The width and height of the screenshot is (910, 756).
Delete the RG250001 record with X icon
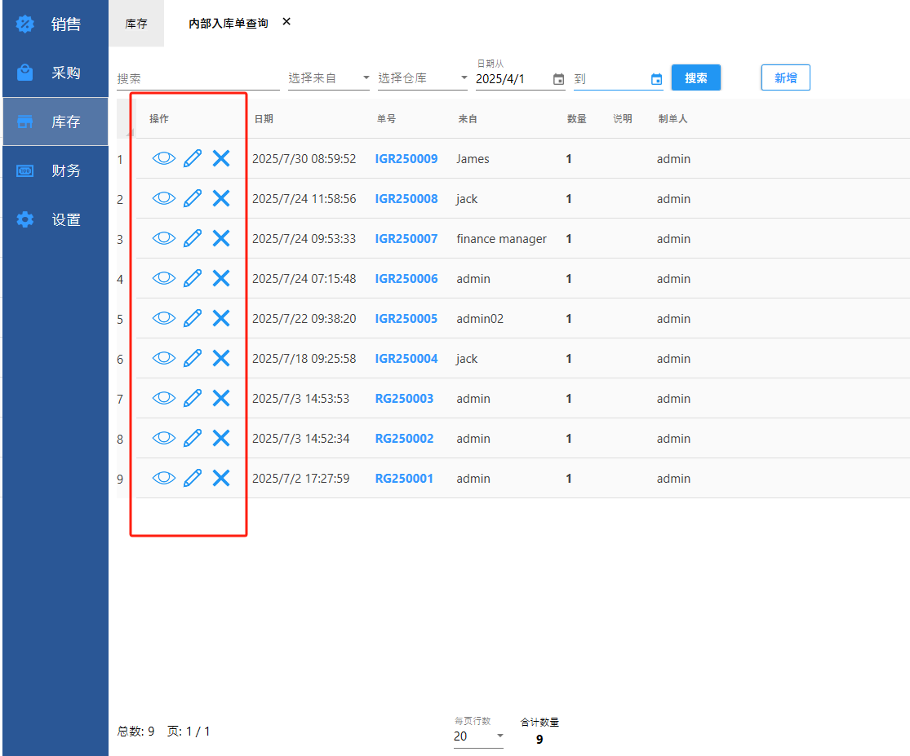(x=221, y=478)
